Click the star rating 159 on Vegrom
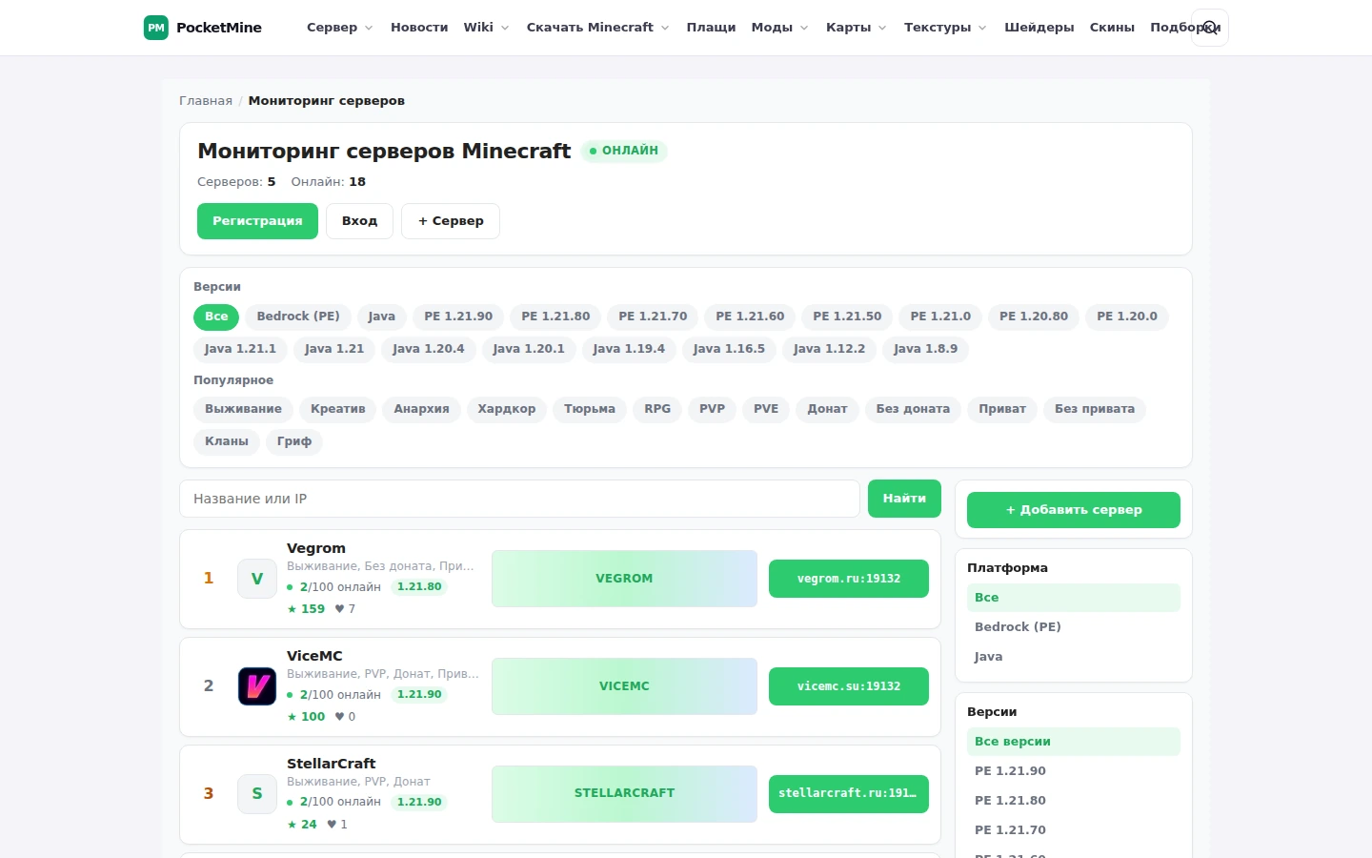Image resolution: width=1372 pixels, height=858 pixels. pos(307,609)
